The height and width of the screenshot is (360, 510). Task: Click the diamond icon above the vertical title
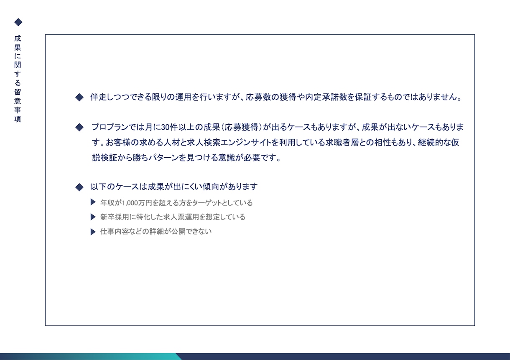click(x=18, y=22)
